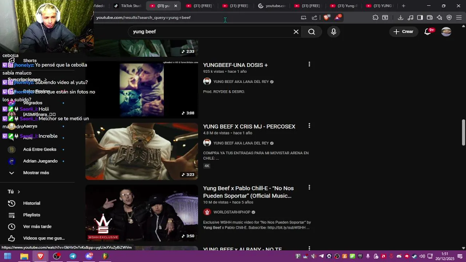The height and width of the screenshot is (262, 466).
Task: Open OBS Studio from the taskbar
Action: click(x=57, y=256)
